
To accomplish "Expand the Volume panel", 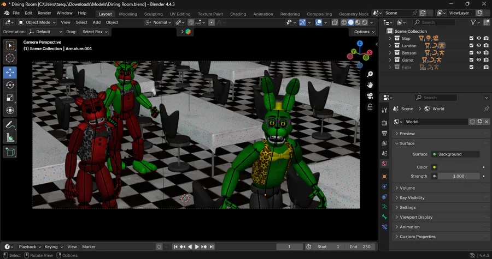I will tap(407, 188).
